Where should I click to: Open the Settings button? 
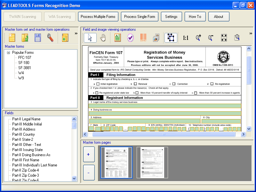tap(171, 17)
